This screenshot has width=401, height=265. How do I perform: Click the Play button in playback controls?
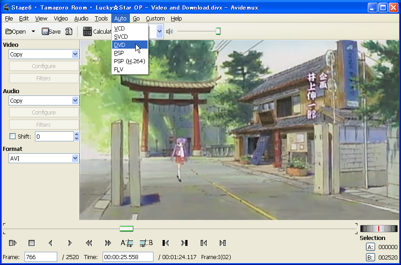pyautogui.click(x=13, y=243)
